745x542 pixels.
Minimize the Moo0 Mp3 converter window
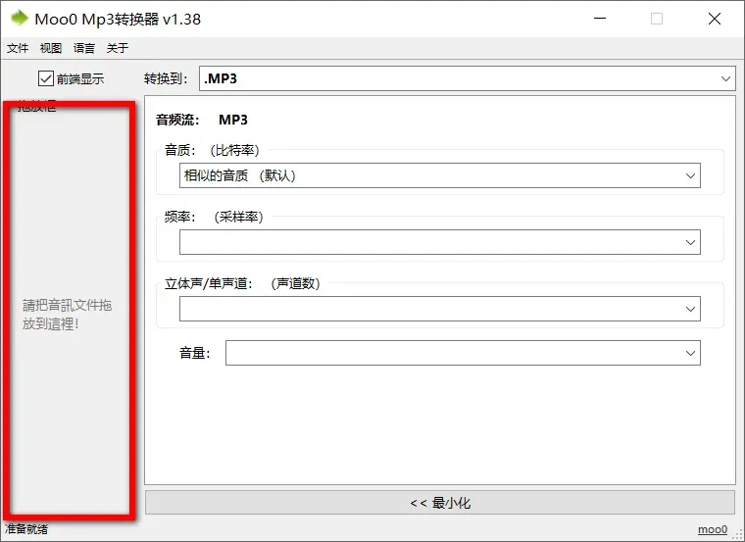click(x=600, y=19)
